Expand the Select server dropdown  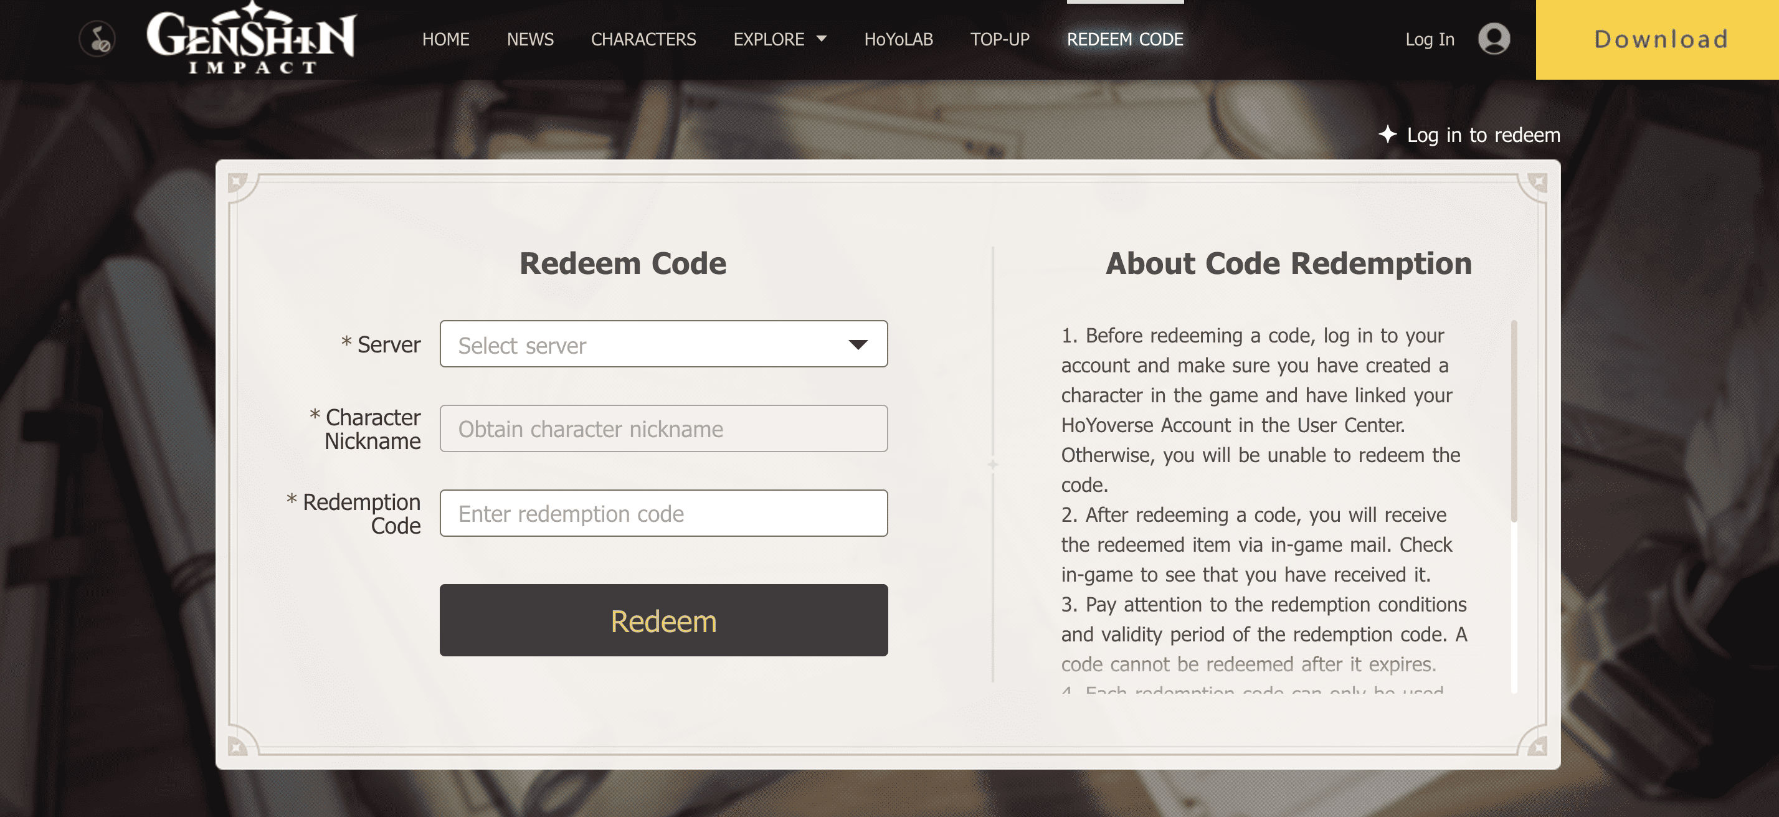tap(664, 344)
